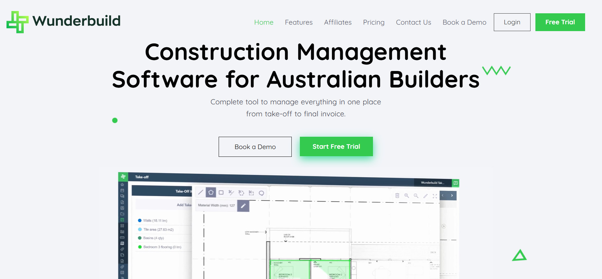Open the calendar icon in app sidebar
Image resolution: width=602 pixels, height=279 pixels.
pyautogui.click(x=122, y=190)
